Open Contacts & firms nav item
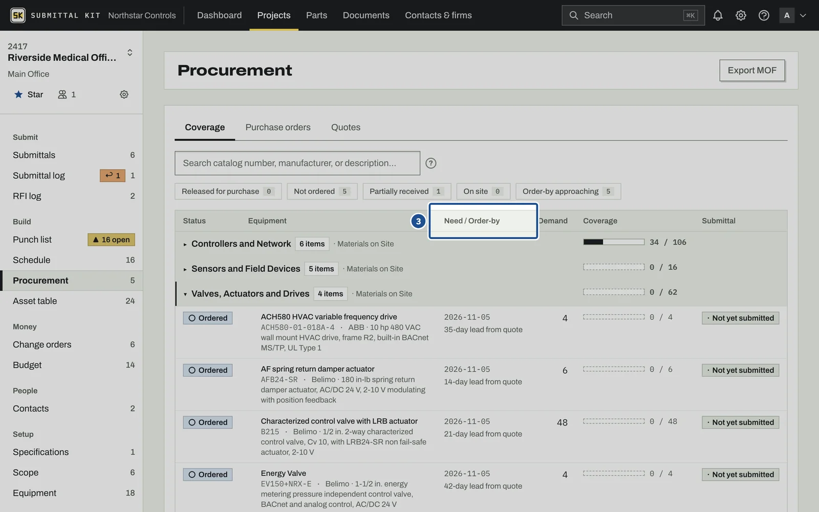The width and height of the screenshot is (819, 512). [x=438, y=15]
